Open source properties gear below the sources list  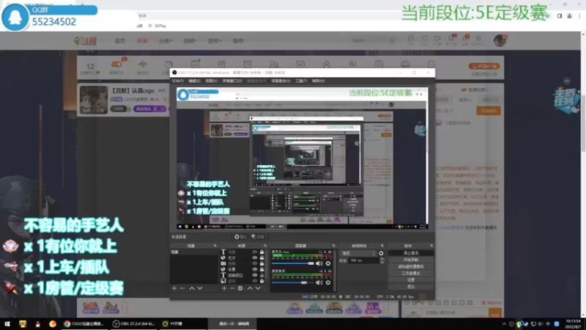point(240,288)
